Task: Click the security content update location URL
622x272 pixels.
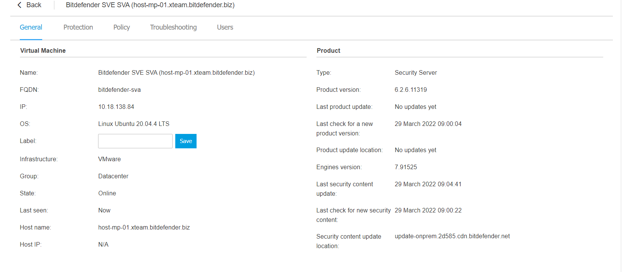Action: pyautogui.click(x=452, y=236)
